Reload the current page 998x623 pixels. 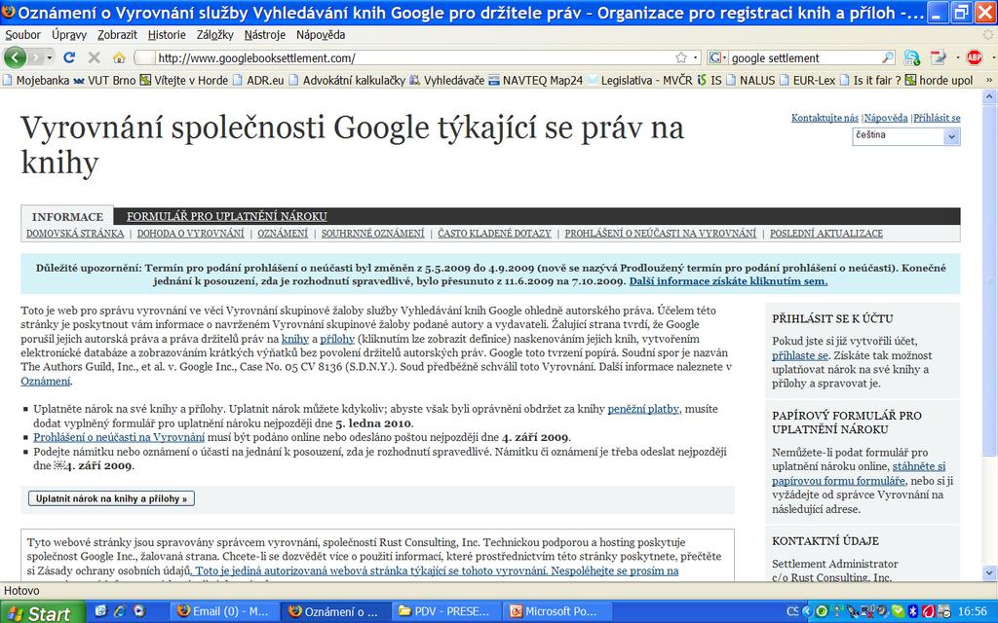pos(69,57)
